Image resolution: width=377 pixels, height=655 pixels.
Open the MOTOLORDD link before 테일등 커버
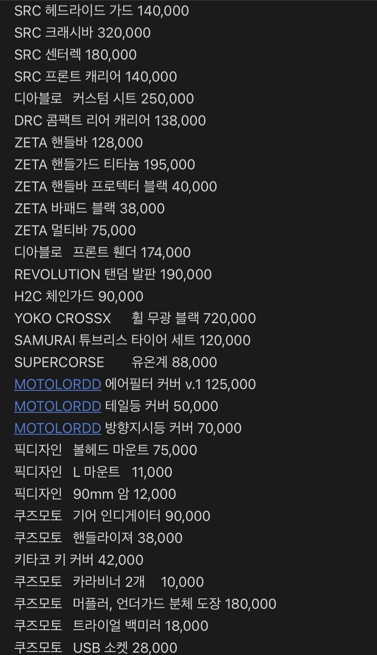point(58,406)
